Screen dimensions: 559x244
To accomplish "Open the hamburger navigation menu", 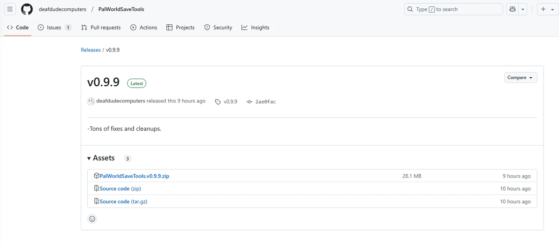I will (10, 9).
